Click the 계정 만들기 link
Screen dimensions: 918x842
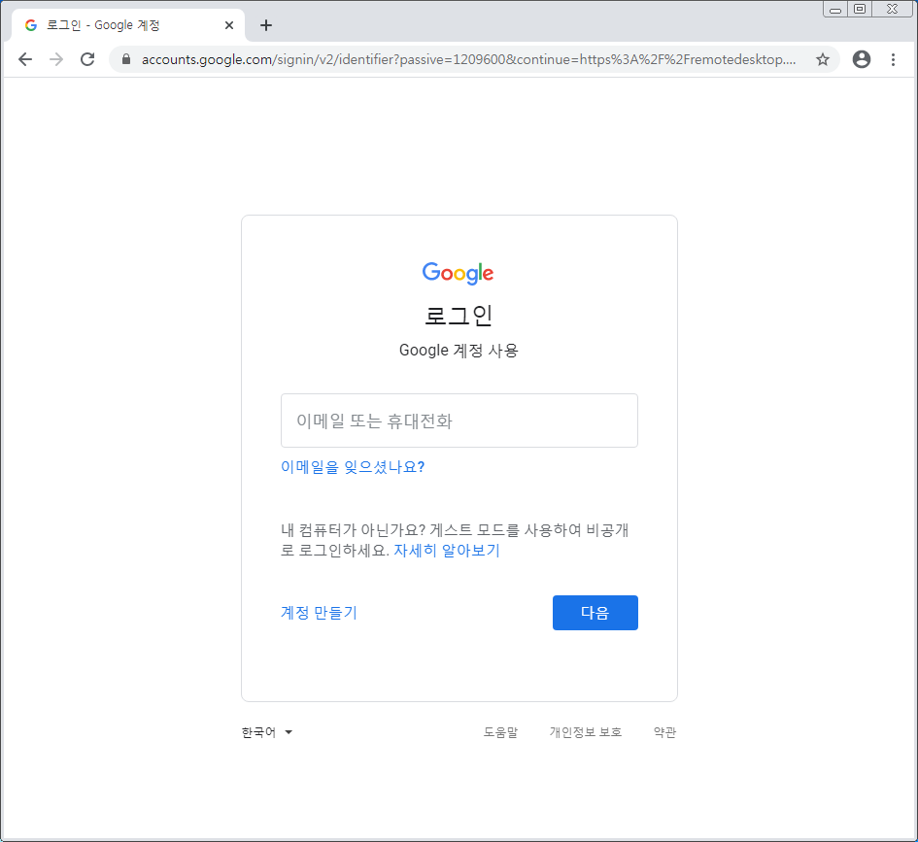tap(319, 613)
